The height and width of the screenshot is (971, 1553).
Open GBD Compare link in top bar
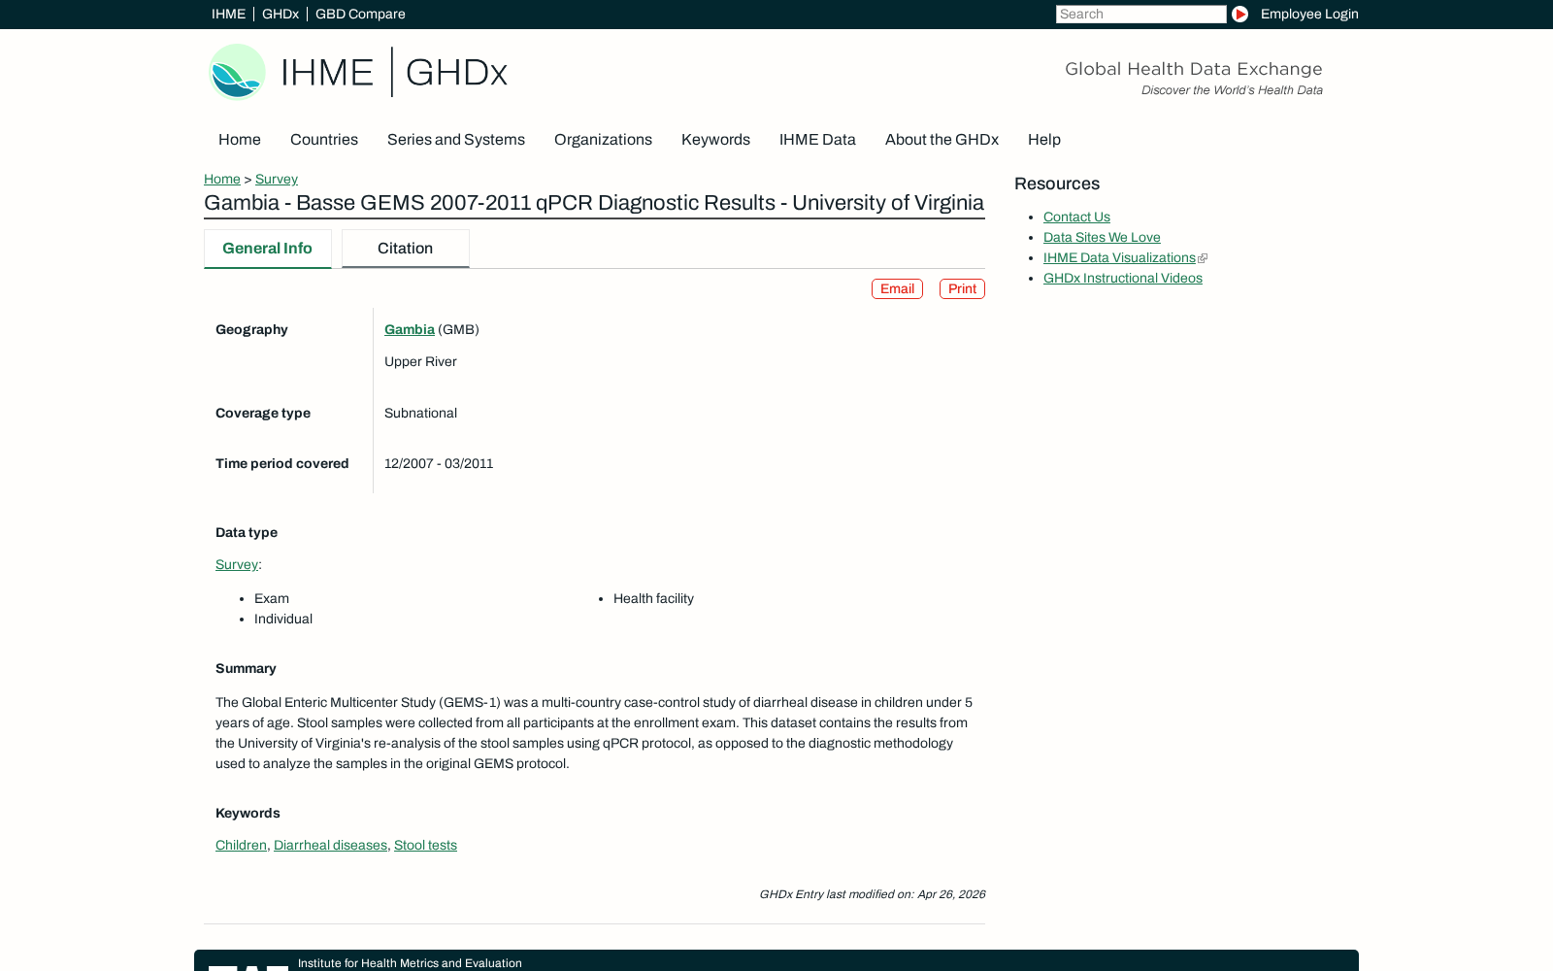[x=360, y=14]
